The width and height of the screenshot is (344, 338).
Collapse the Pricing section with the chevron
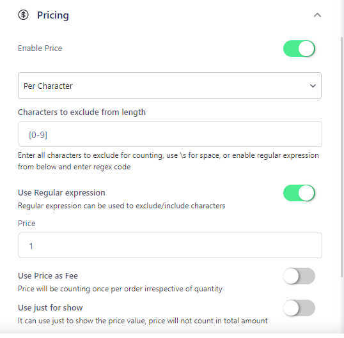point(317,15)
